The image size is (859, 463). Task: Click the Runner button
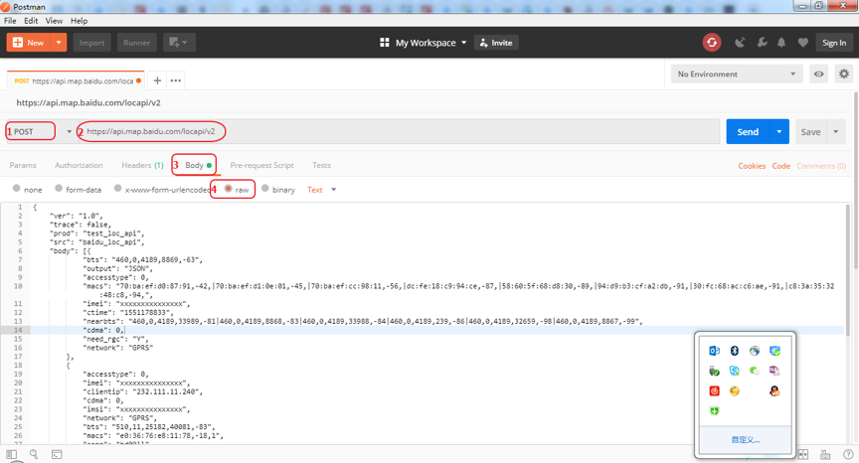pos(137,43)
